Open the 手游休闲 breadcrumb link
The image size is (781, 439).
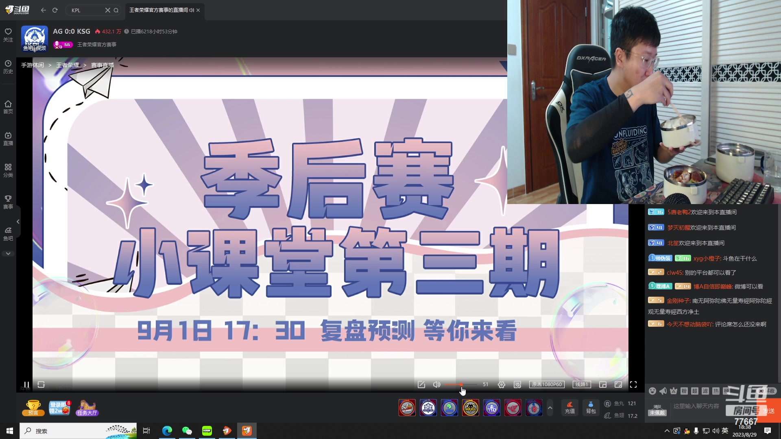click(x=33, y=65)
